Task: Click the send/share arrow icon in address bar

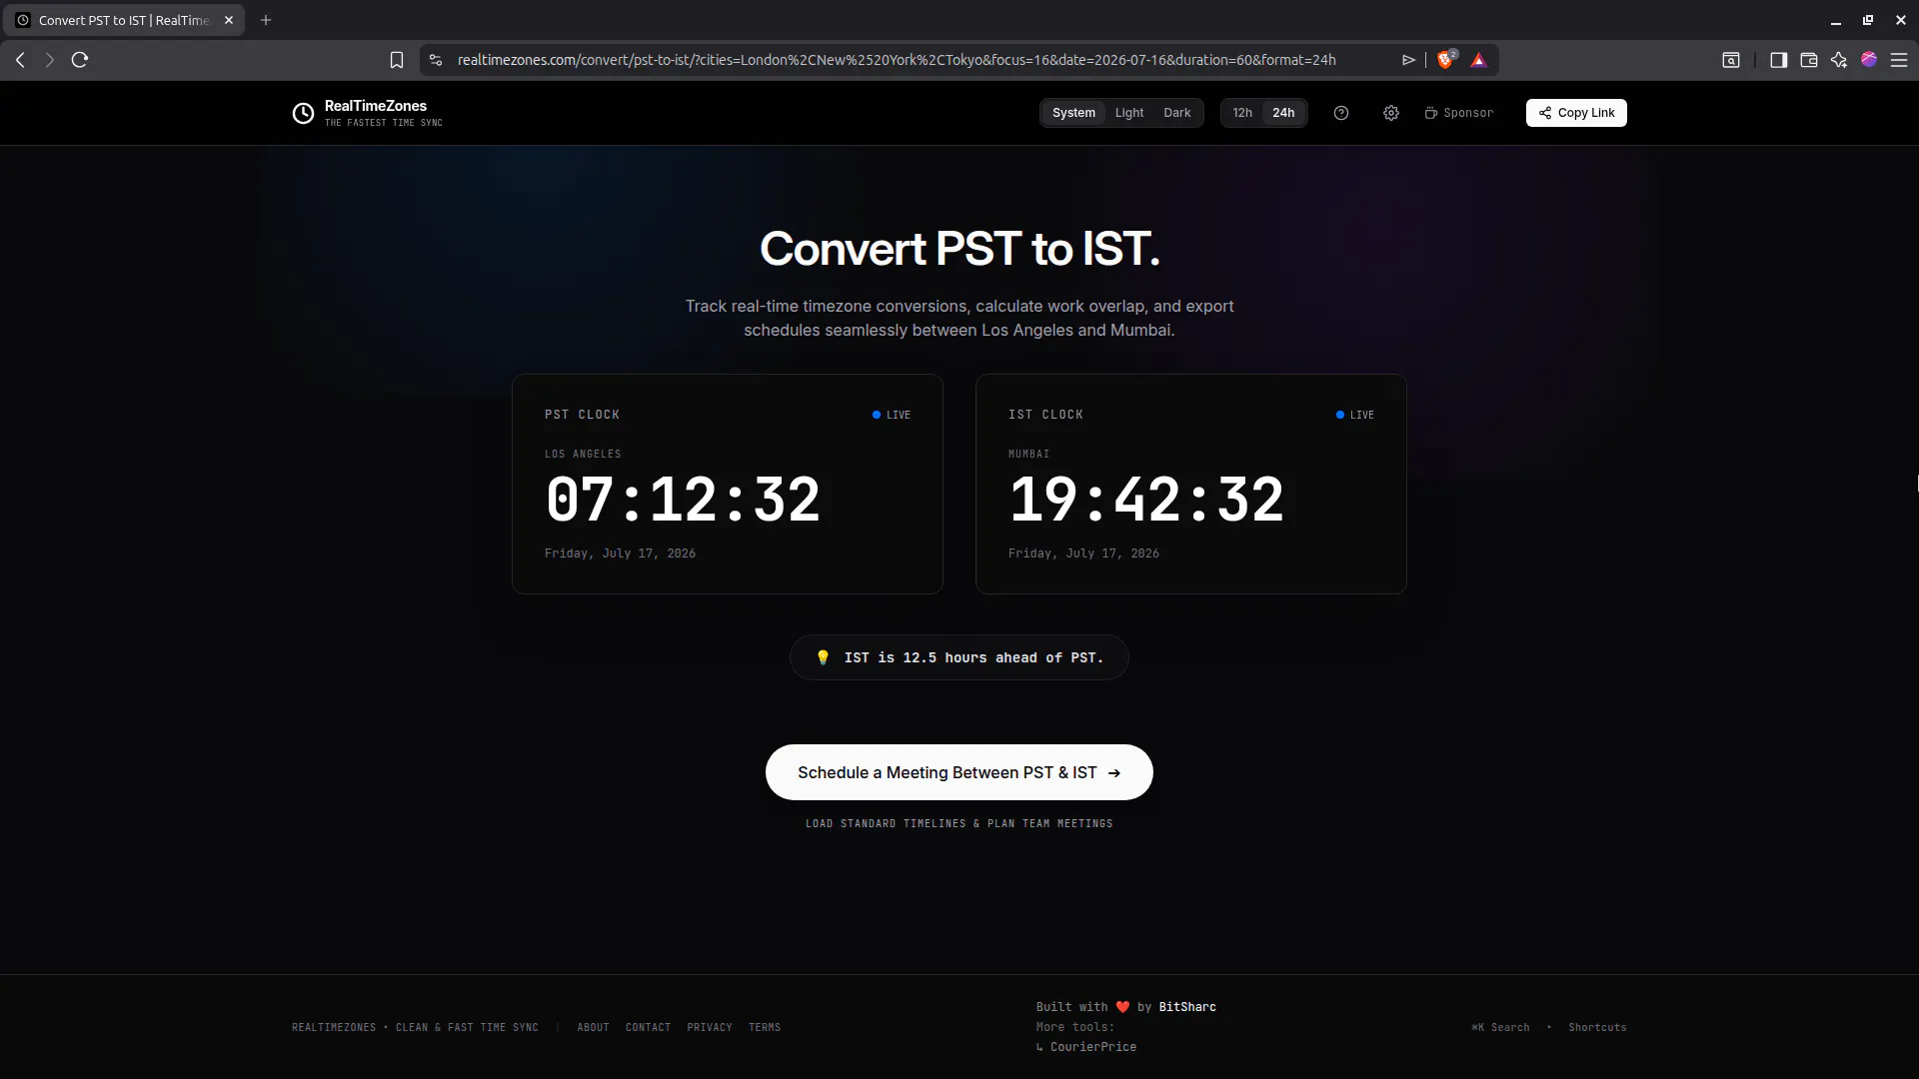Action: 1408,60
